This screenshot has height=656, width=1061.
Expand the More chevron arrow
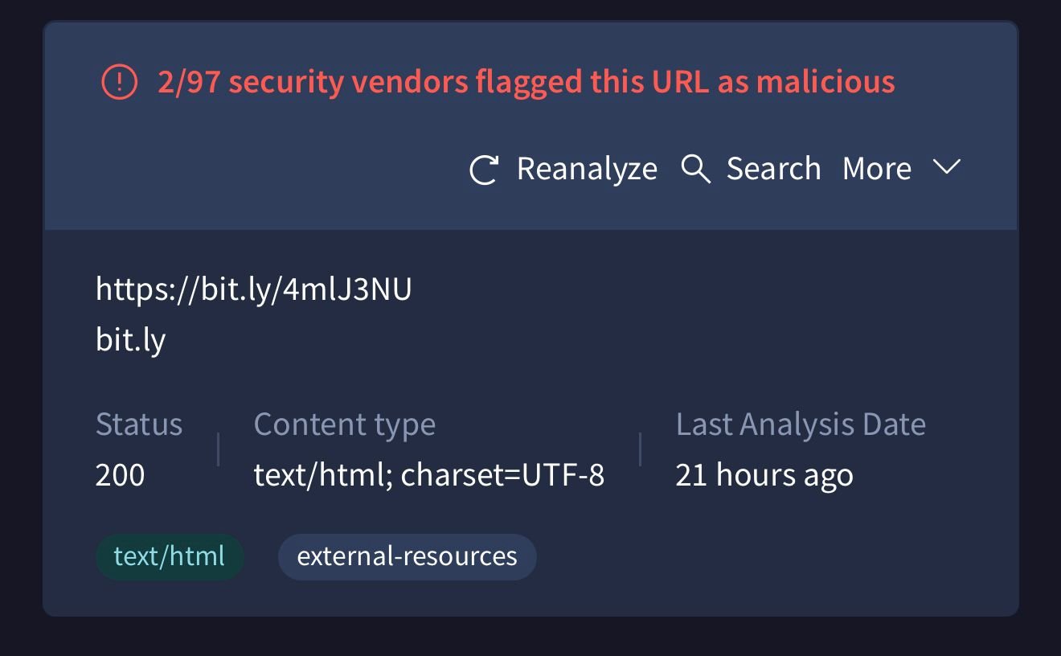click(x=946, y=167)
